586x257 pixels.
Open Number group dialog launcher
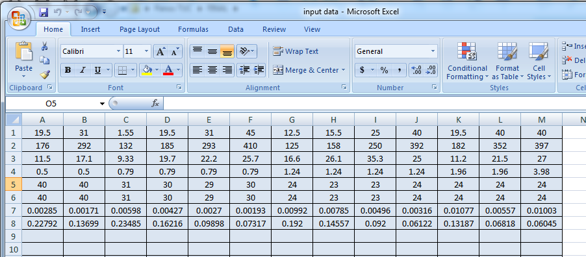click(x=434, y=88)
